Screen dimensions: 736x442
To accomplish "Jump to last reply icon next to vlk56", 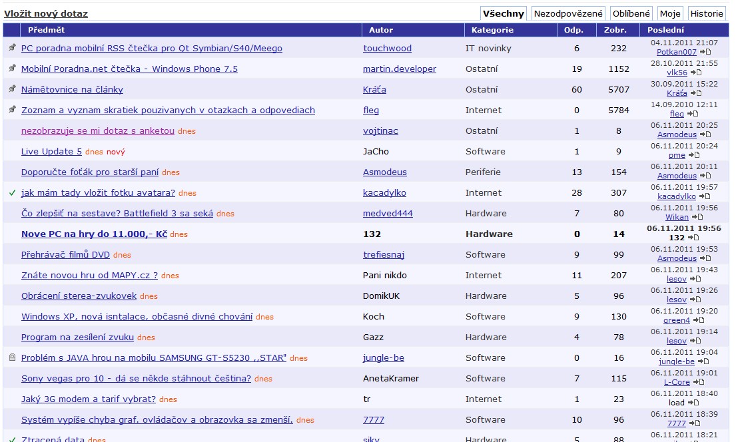I will tap(696, 73).
